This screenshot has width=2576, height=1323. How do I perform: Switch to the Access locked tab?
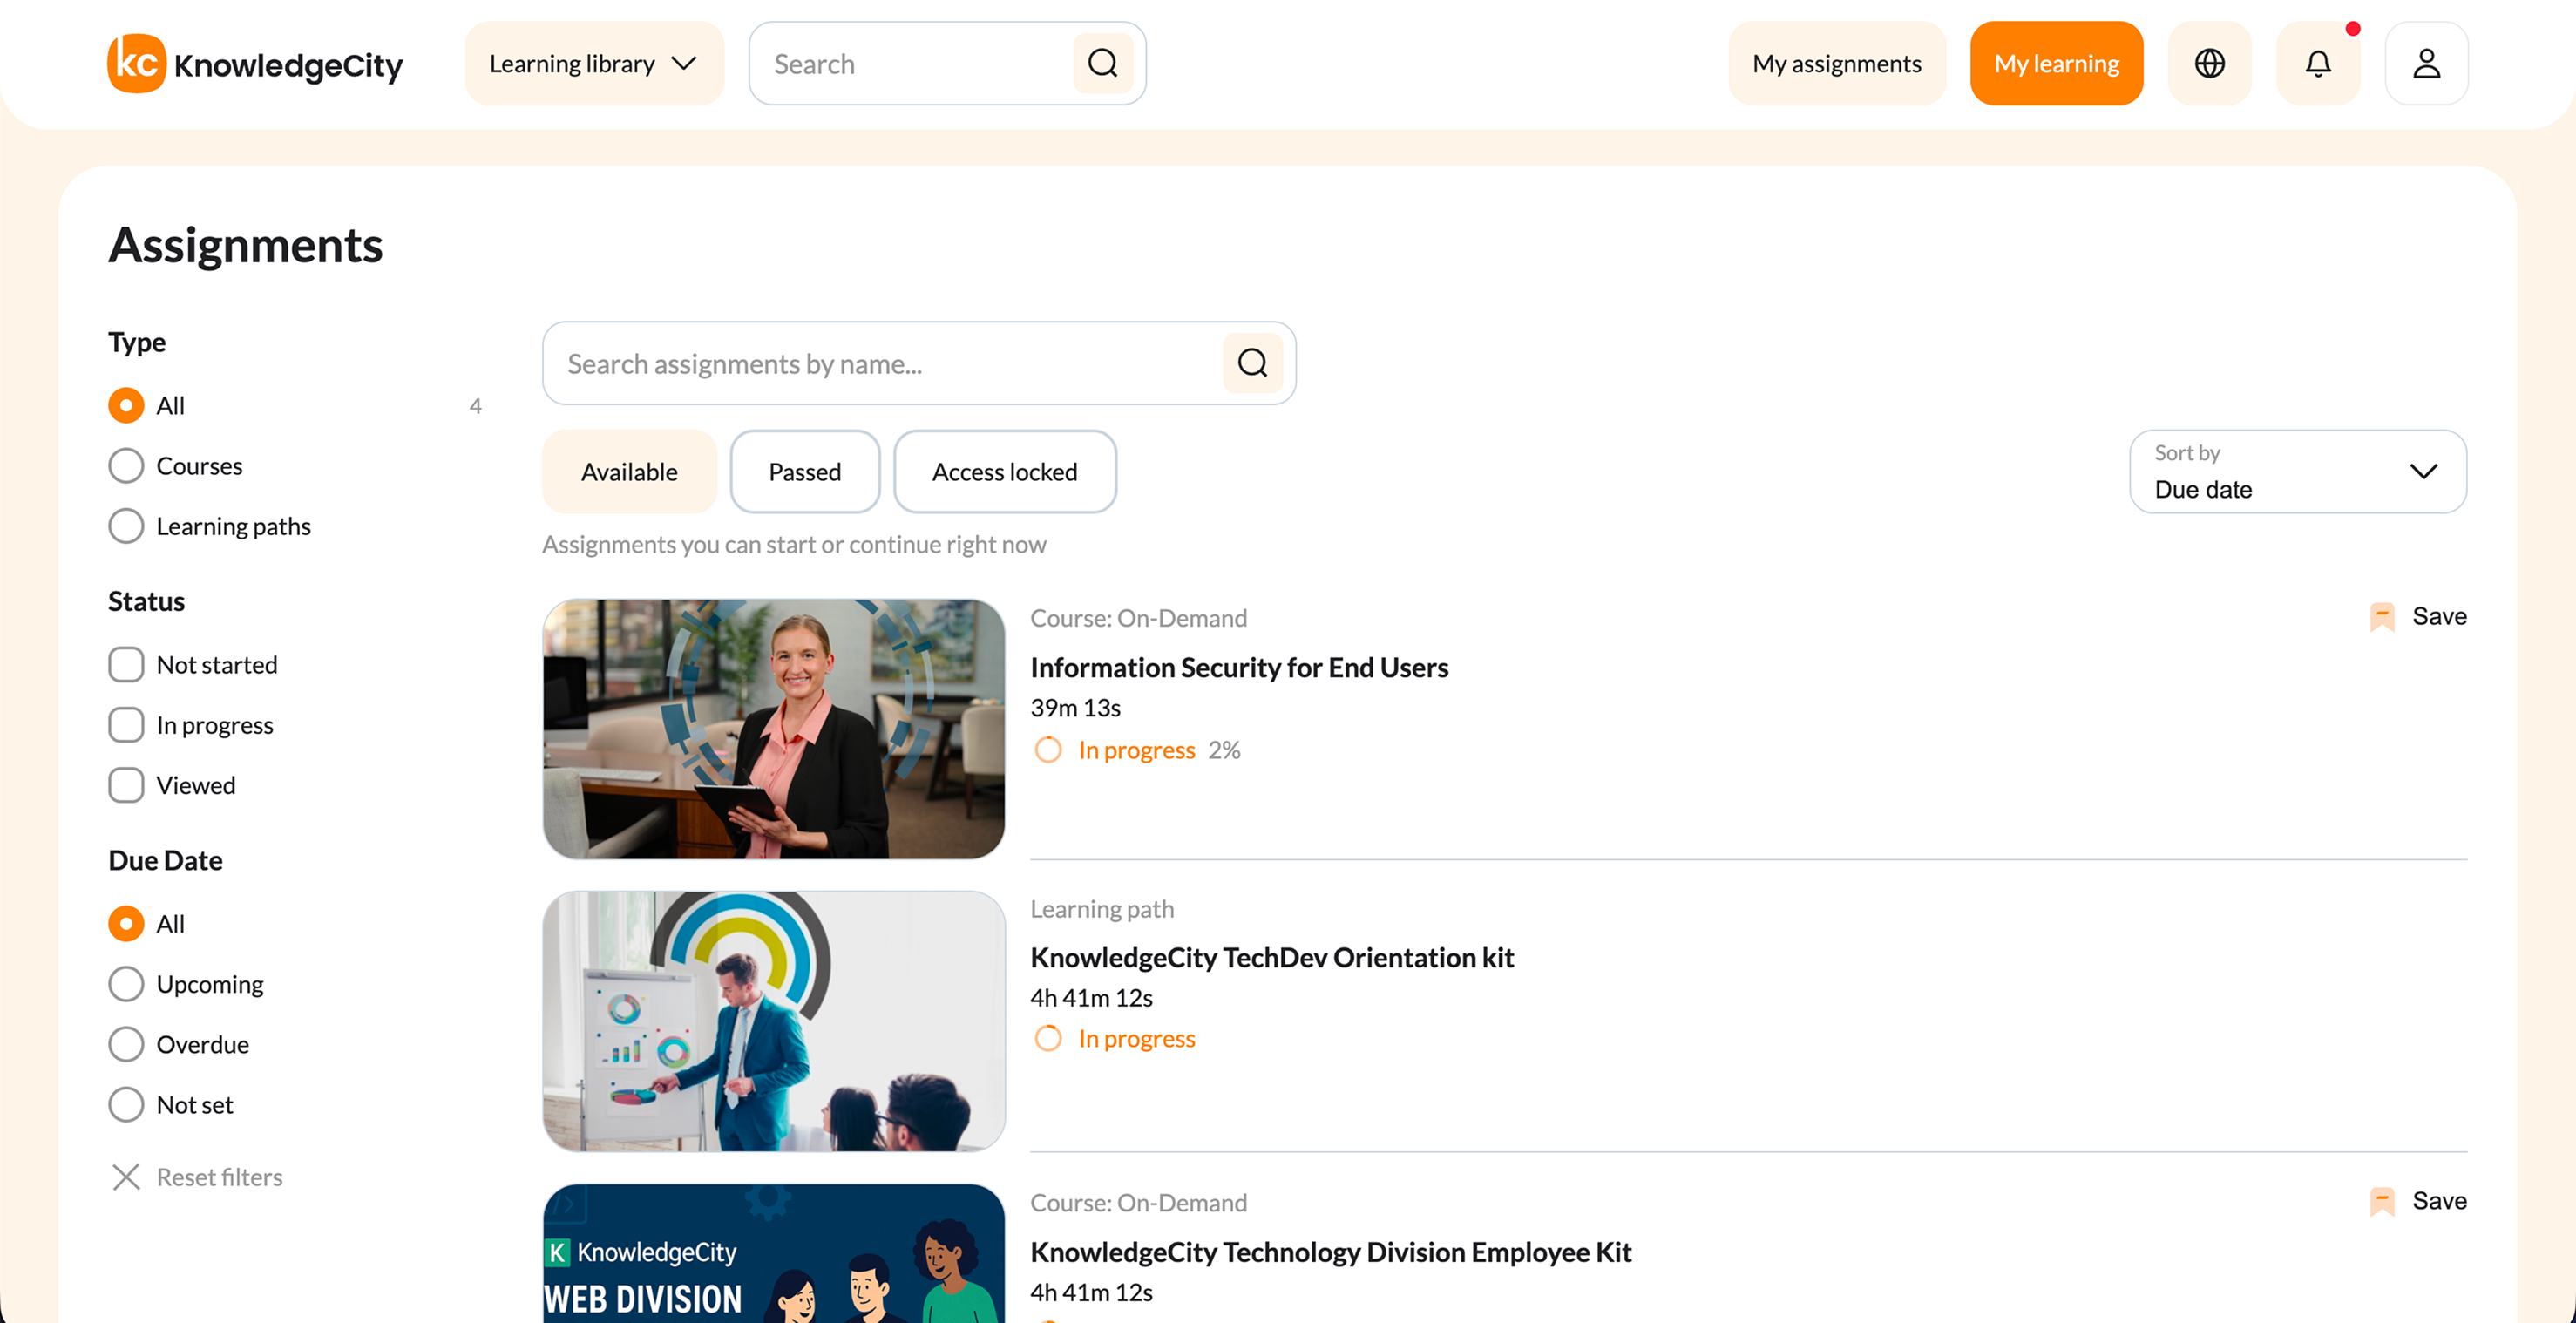point(1004,471)
